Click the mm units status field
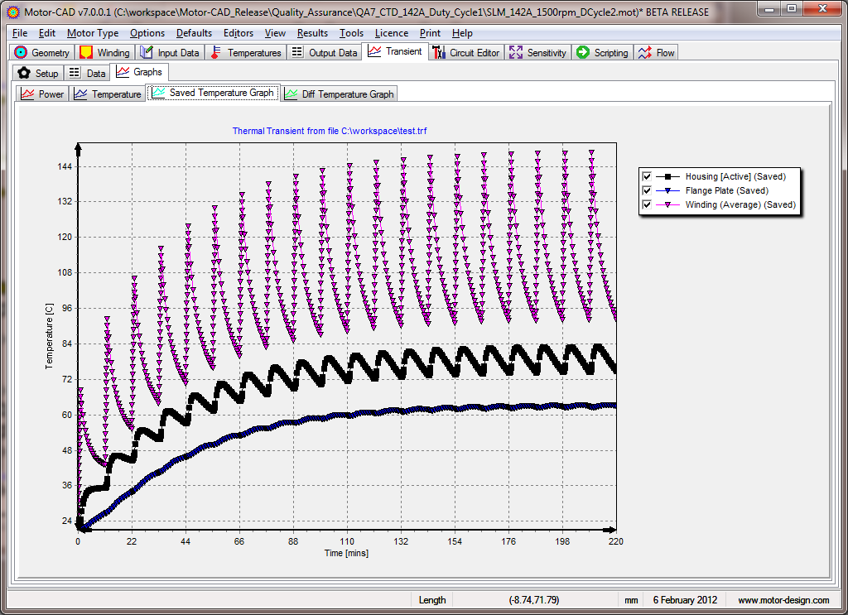Screen dimensions: 848x615 631,600
